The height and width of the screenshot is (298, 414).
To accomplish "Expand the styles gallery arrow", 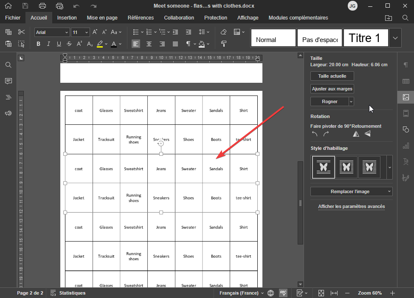I will [x=395, y=38].
